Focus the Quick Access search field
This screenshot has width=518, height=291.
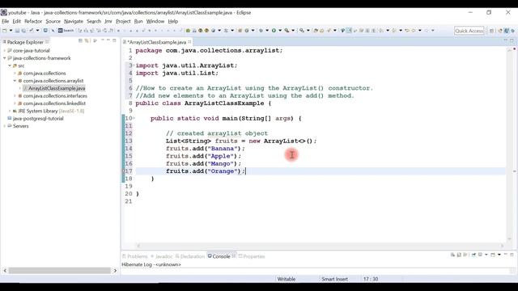[469, 31]
